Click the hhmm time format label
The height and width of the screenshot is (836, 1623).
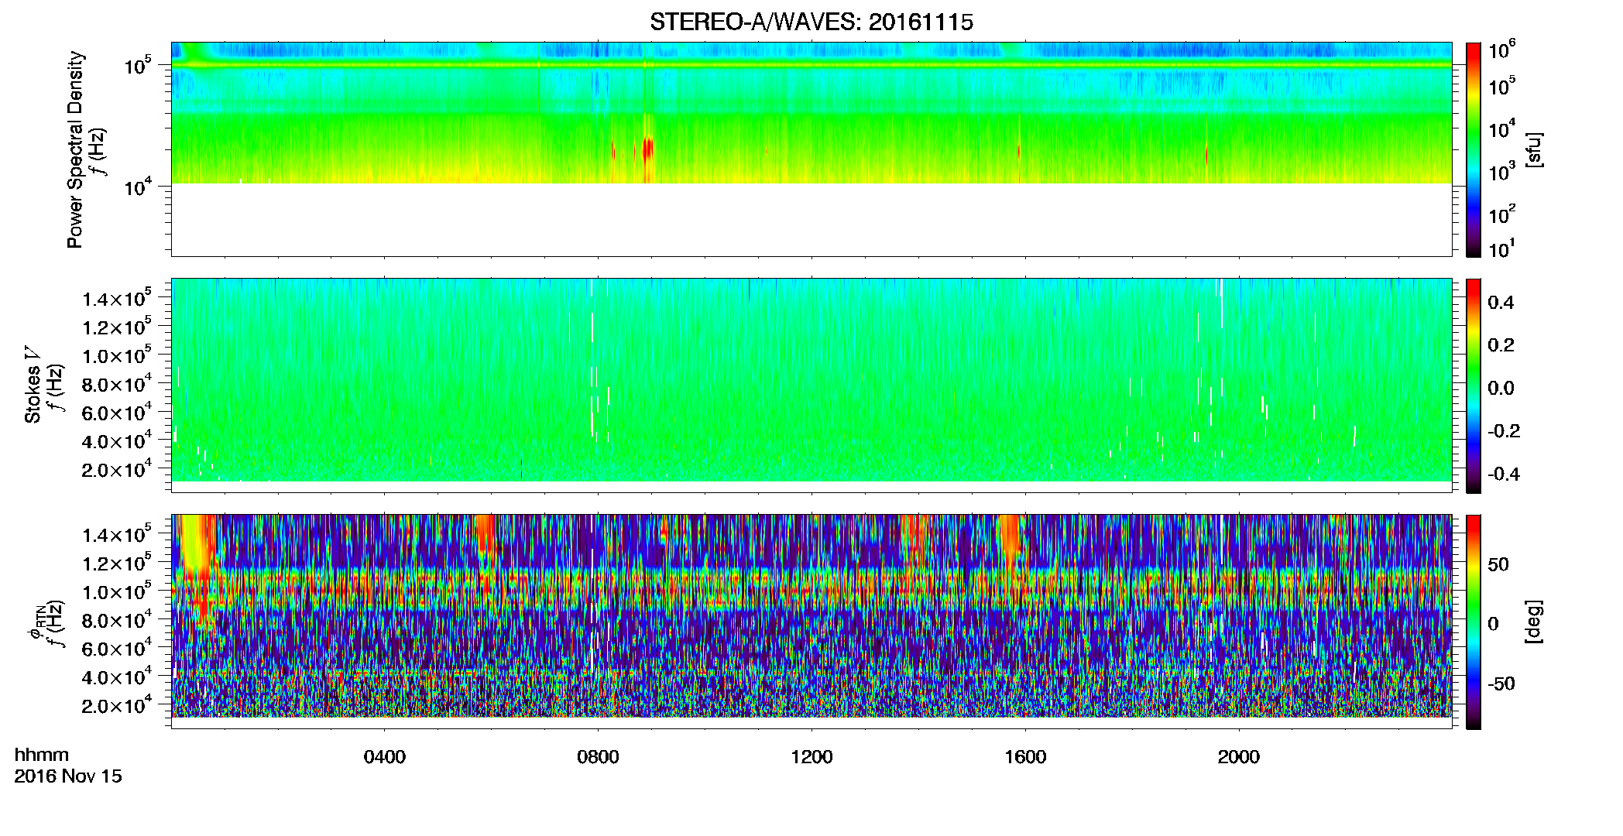click(x=42, y=755)
